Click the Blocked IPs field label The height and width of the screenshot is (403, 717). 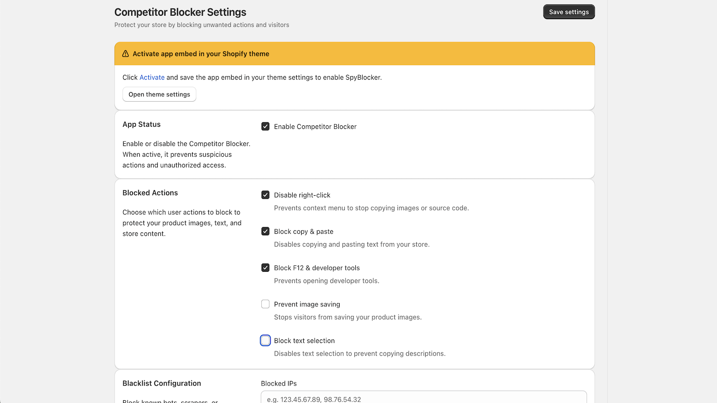[x=279, y=384]
